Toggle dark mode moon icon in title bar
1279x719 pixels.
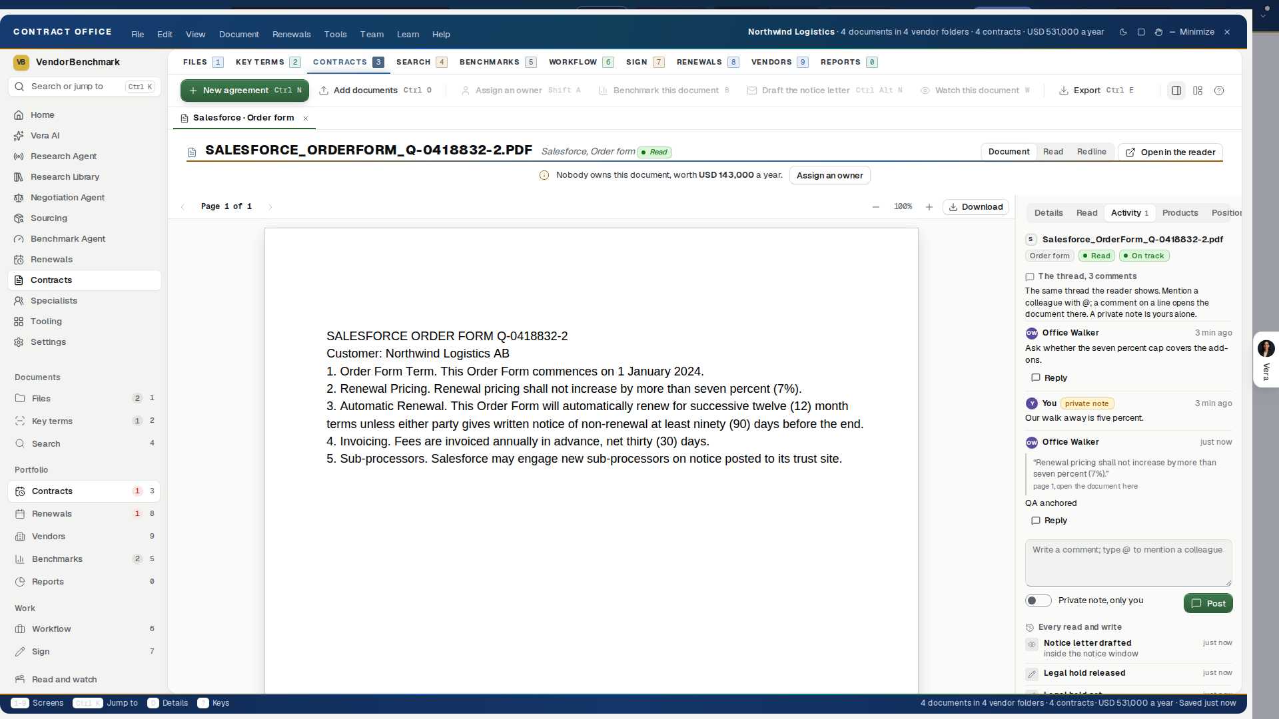coord(1123,32)
